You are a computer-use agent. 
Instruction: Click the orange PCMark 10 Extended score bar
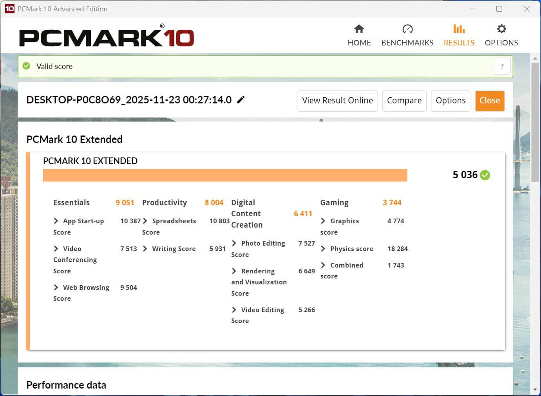click(225, 175)
